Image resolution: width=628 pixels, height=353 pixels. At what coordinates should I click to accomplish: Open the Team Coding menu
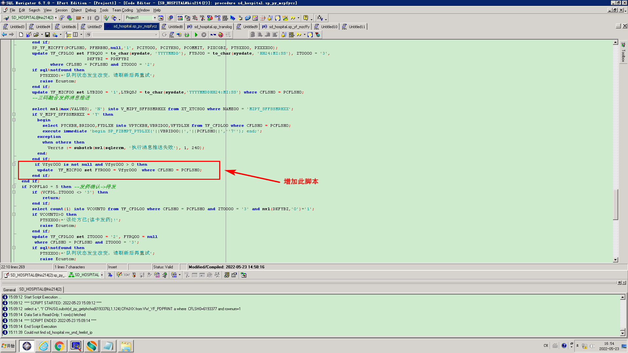pos(122,10)
